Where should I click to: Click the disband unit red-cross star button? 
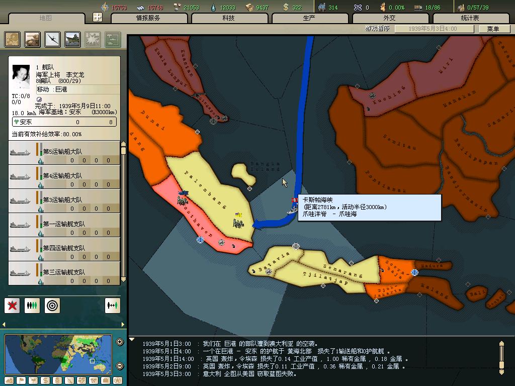(x=12, y=306)
